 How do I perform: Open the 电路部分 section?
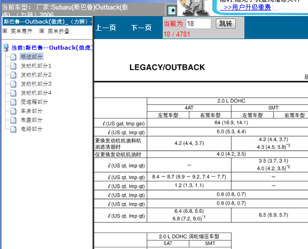(x=32, y=129)
